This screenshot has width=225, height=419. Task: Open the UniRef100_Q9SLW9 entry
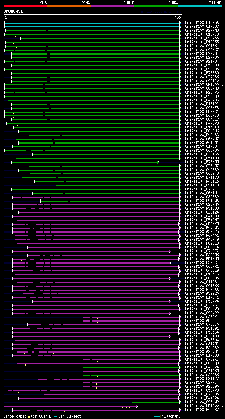click(202, 402)
